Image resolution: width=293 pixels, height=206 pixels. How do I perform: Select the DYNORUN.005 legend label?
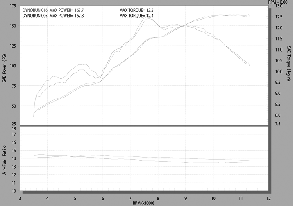35,16
